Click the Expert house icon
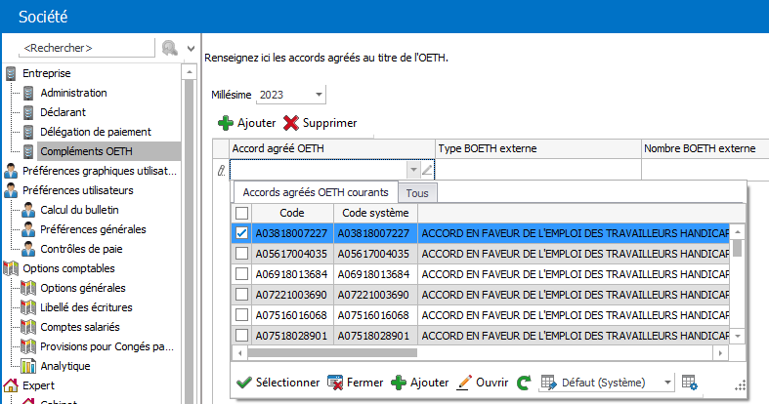Screen dimensions: 769x404 click(x=11, y=385)
